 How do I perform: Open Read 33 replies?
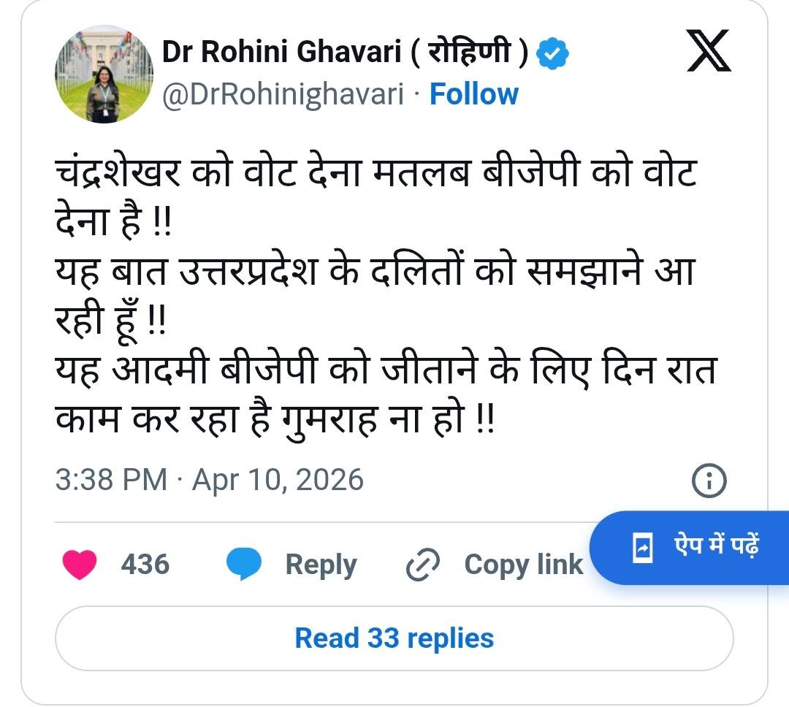(x=394, y=638)
